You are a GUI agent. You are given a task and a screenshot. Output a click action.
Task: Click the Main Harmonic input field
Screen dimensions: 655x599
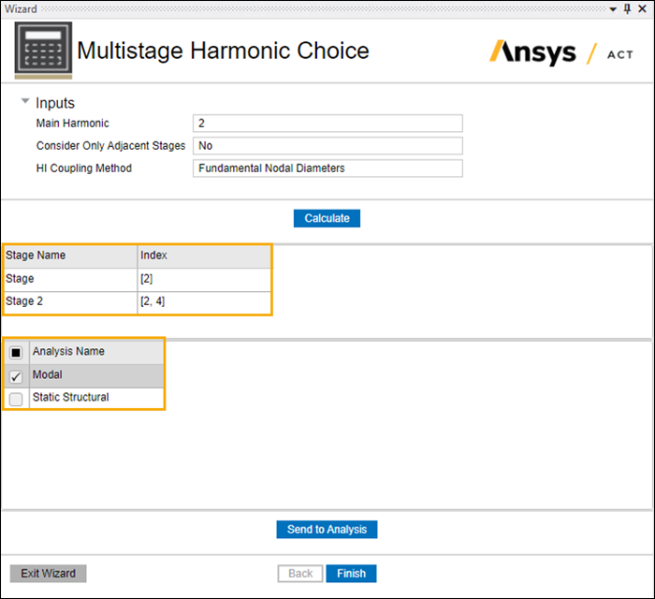(x=327, y=124)
